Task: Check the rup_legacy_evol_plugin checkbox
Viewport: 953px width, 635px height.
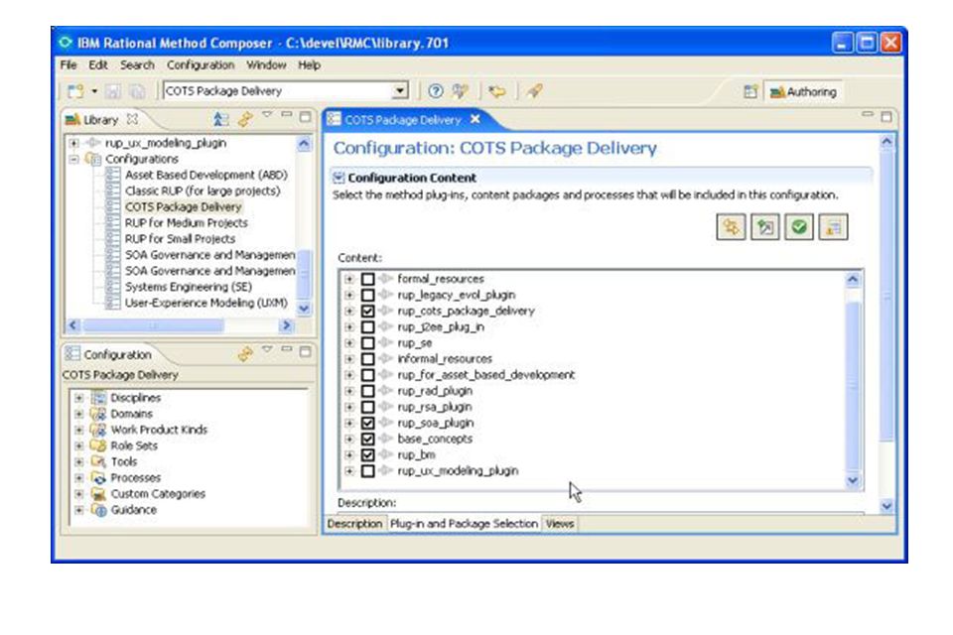Action: [x=367, y=295]
